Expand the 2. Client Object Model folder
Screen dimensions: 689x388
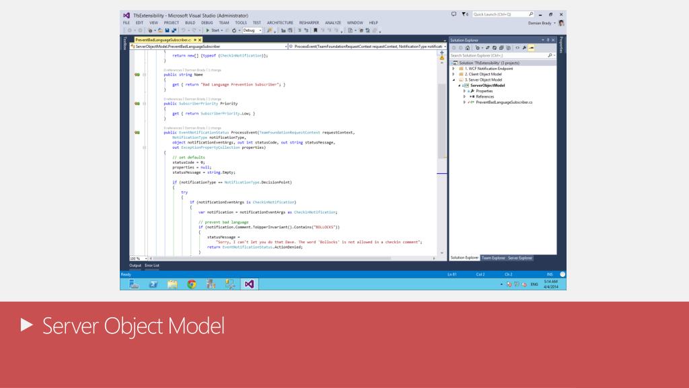[x=454, y=74]
